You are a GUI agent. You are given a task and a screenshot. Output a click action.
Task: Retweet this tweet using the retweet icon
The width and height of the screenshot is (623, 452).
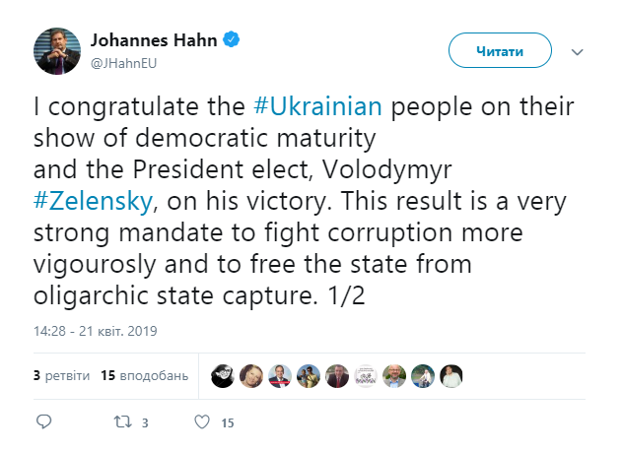(121, 421)
